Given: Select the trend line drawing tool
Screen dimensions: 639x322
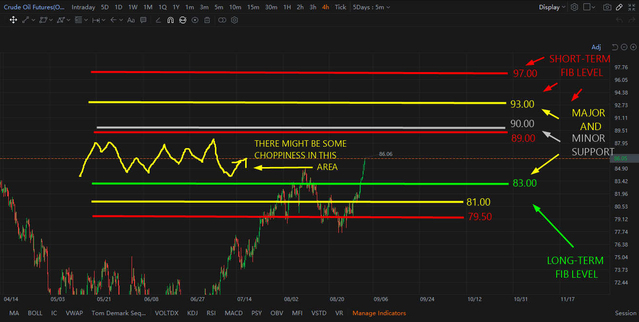Looking at the screenshot, I should click(26, 20).
